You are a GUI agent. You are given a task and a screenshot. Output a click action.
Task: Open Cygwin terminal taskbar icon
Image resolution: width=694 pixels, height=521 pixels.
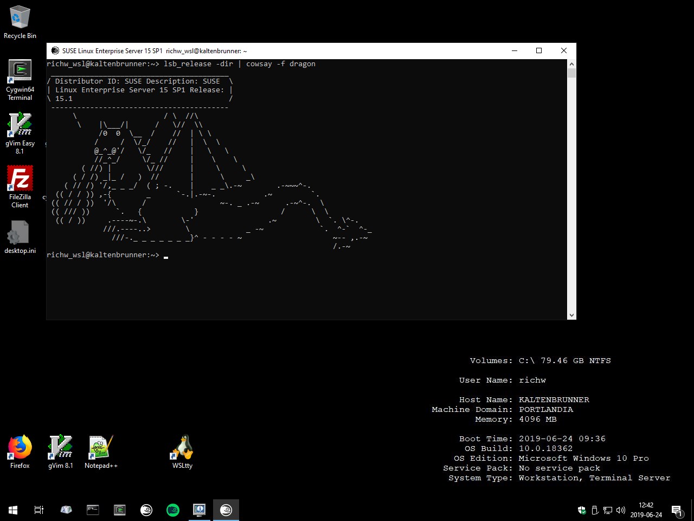[x=119, y=510]
